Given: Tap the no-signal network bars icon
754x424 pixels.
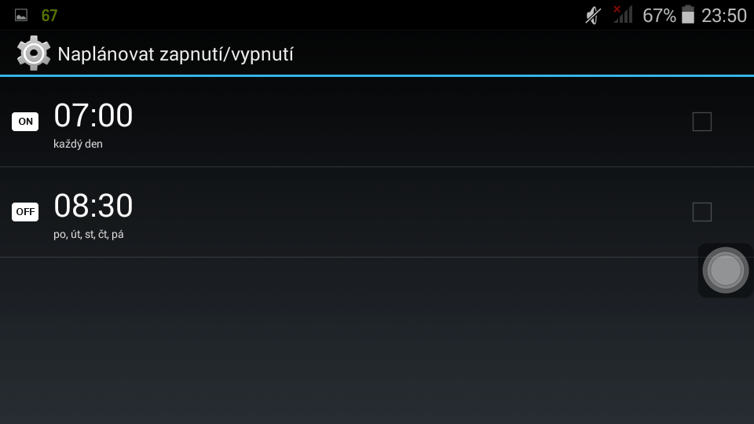Looking at the screenshot, I should [x=623, y=14].
